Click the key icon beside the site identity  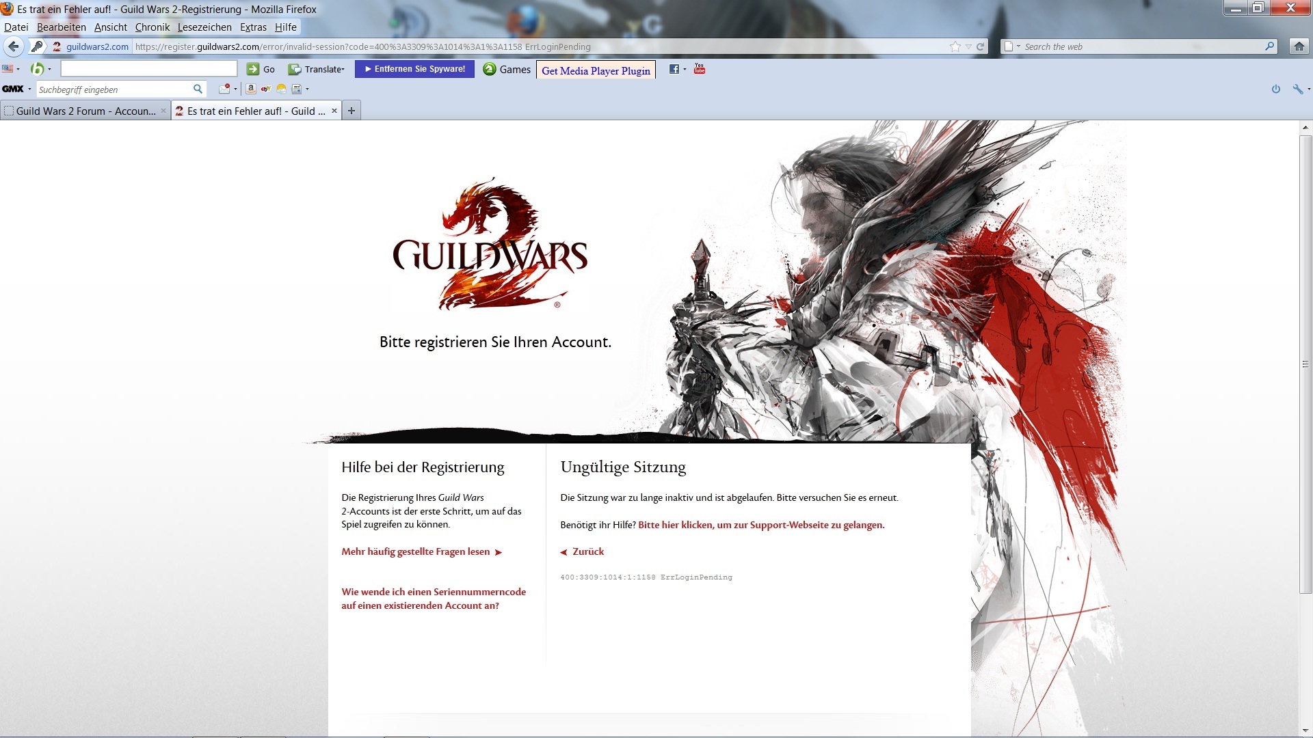click(38, 46)
